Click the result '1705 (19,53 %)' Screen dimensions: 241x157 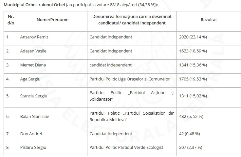click(193, 79)
